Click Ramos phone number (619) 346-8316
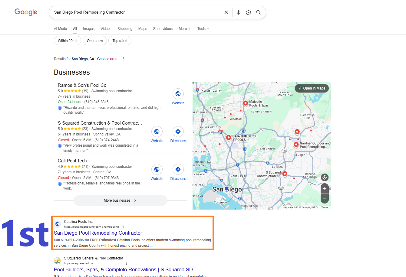Viewport: 406px width, 277px height. (96, 102)
